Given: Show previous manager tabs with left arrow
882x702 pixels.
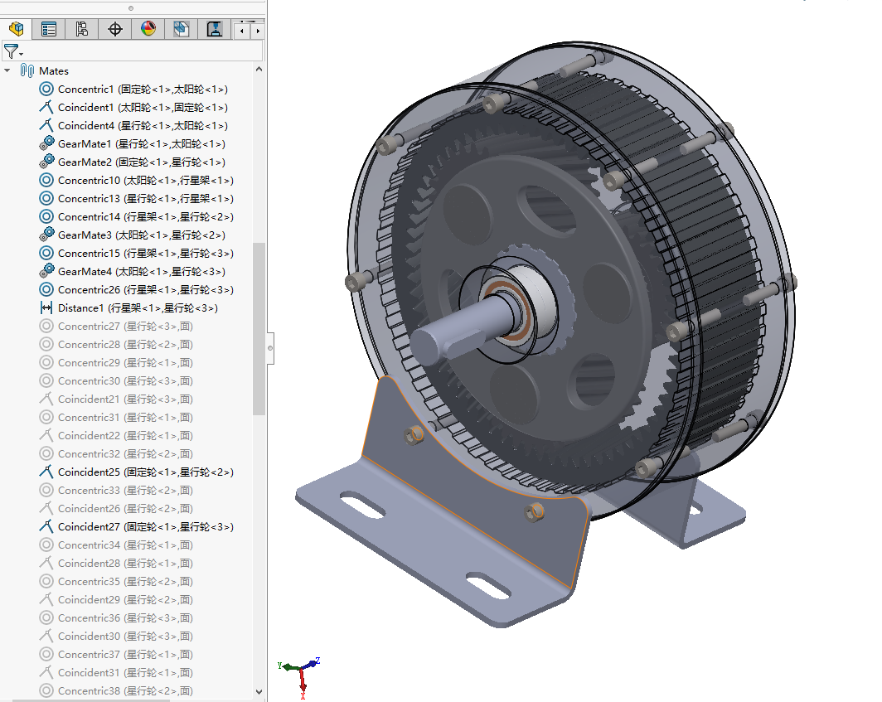Looking at the screenshot, I should [x=242, y=31].
